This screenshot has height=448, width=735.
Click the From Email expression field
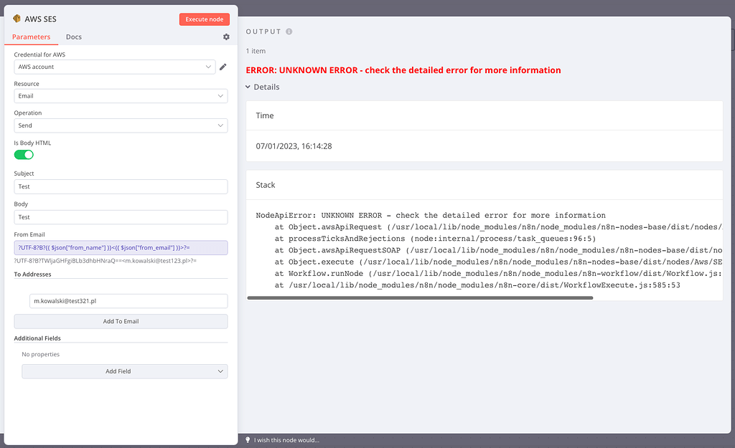pos(120,247)
